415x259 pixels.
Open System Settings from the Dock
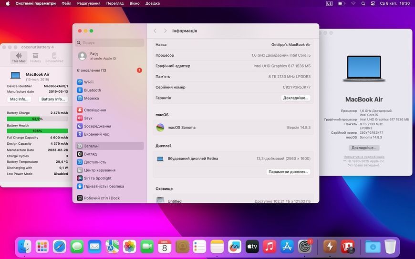pos(305,247)
